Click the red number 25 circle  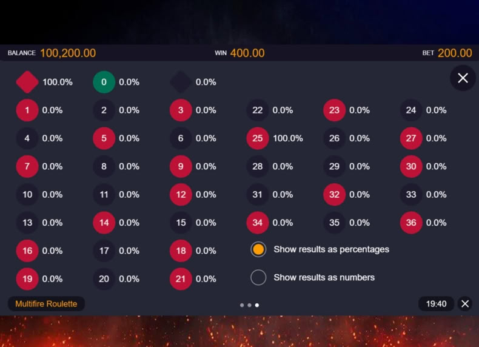[x=258, y=138]
